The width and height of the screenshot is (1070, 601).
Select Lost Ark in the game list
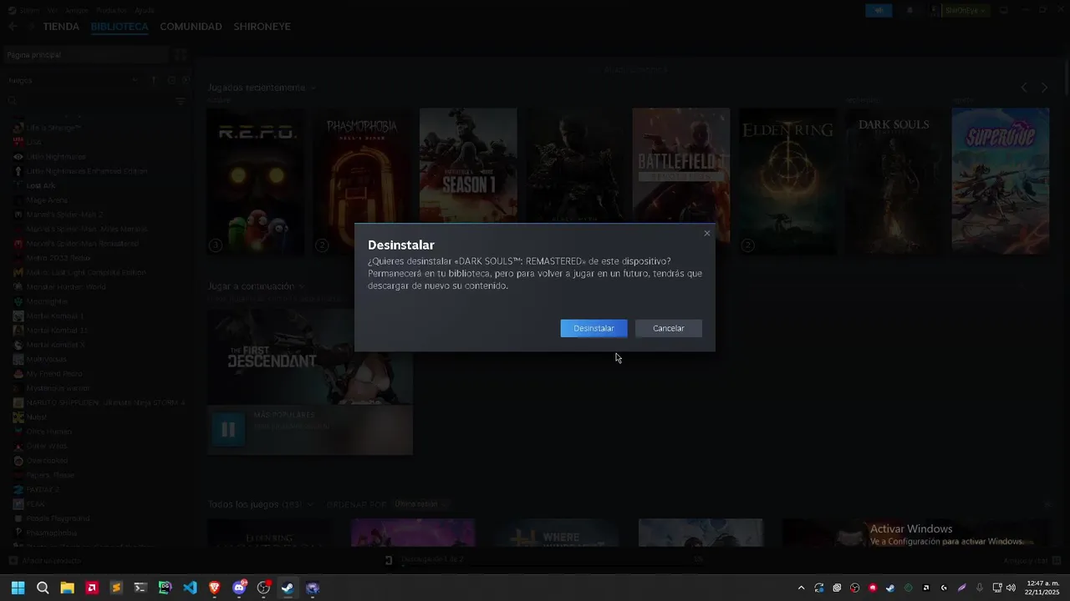pyautogui.click(x=40, y=185)
